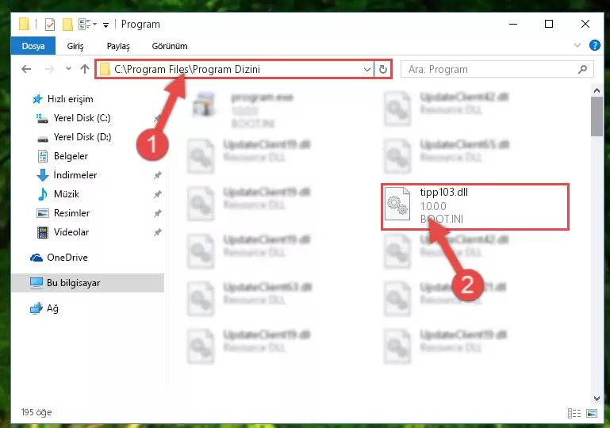Click the New folder quick access icon
Viewport: 610px width, 428px height.
click(67, 25)
